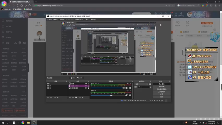Image resolution: width=222 pixels, height=125 pixels.
Task: Pop out the Controls dock panel
Action: pos(170,81)
